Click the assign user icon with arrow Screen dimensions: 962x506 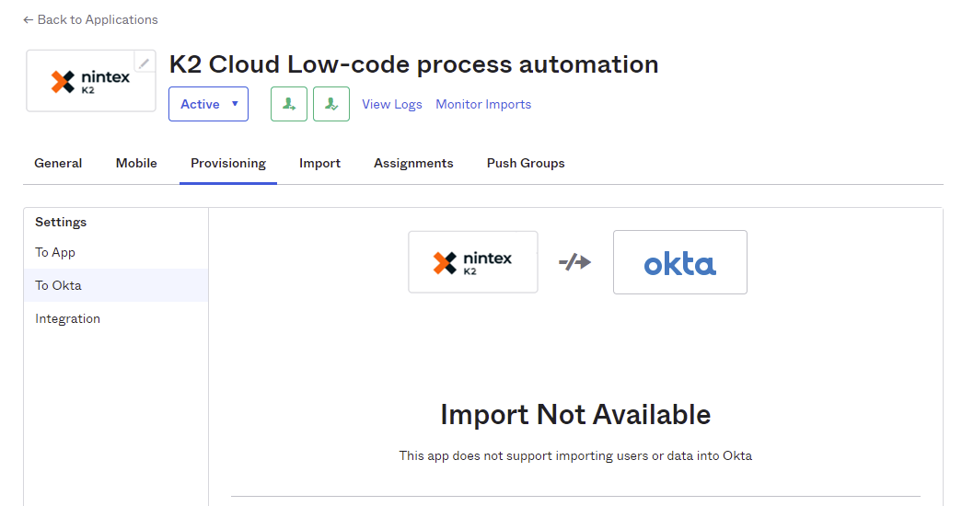coord(288,104)
